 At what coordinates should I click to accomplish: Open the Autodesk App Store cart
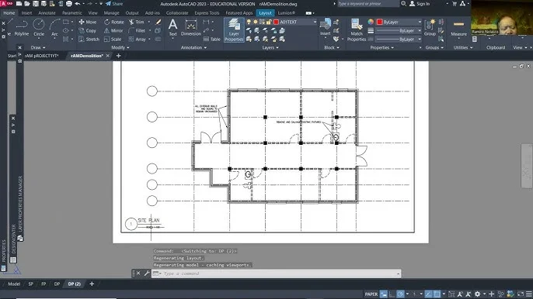[454, 4]
